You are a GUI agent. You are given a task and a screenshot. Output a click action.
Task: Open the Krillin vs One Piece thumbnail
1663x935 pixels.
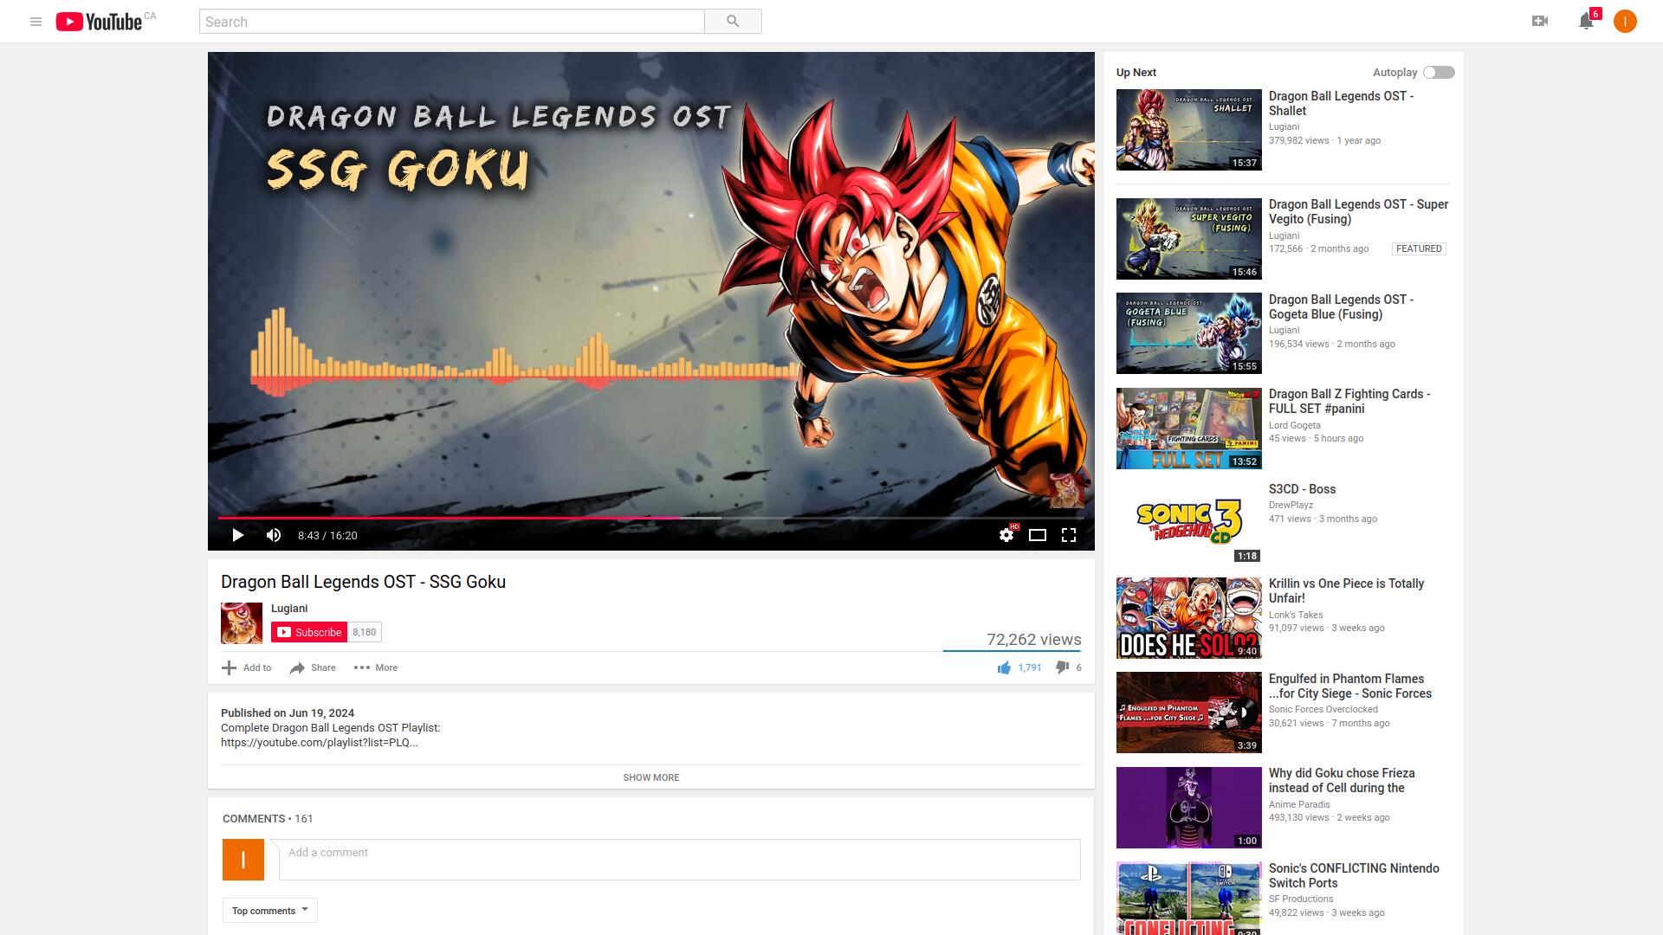click(x=1189, y=618)
